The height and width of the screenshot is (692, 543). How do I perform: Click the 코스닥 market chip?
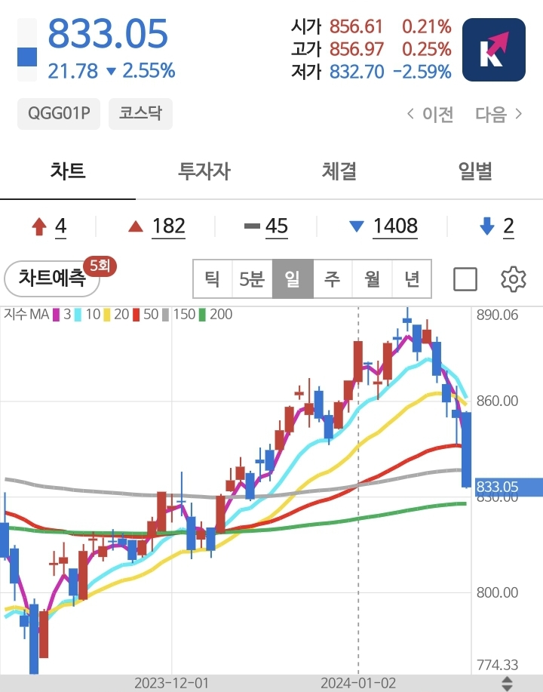click(141, 114)
